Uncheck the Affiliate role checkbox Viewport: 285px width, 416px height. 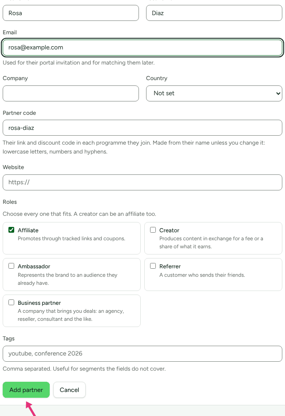11,230
